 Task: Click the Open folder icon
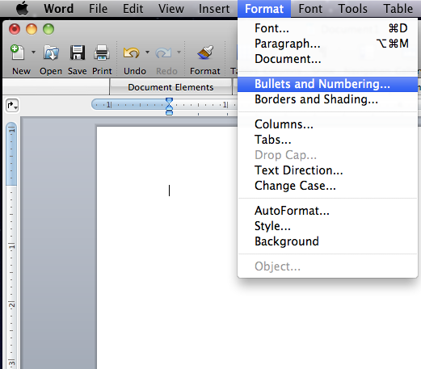coord(51,52)
